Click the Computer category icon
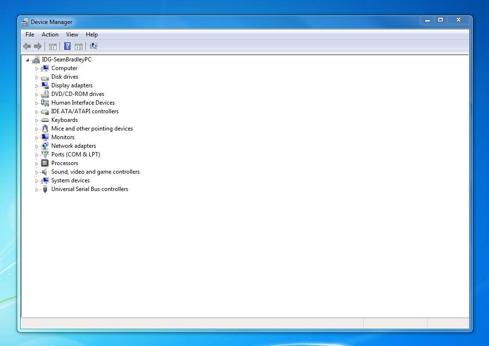Viewport: 489px width, 346px height. (45, 68)
